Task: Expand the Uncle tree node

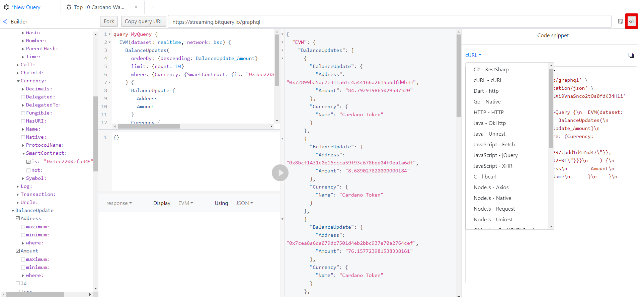Action: click(x=18, y=203)
